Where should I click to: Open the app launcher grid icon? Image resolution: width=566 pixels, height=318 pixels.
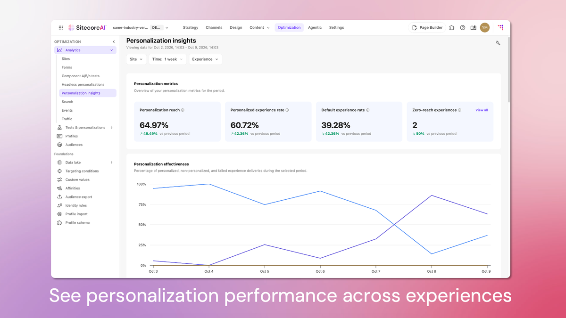[61, 28]
